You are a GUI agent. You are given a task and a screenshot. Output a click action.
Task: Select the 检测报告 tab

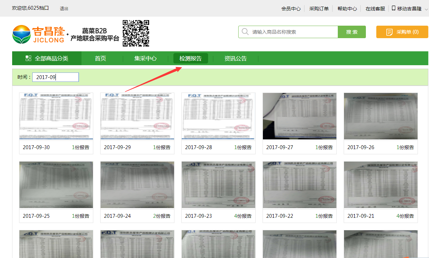tap(190, 59)
